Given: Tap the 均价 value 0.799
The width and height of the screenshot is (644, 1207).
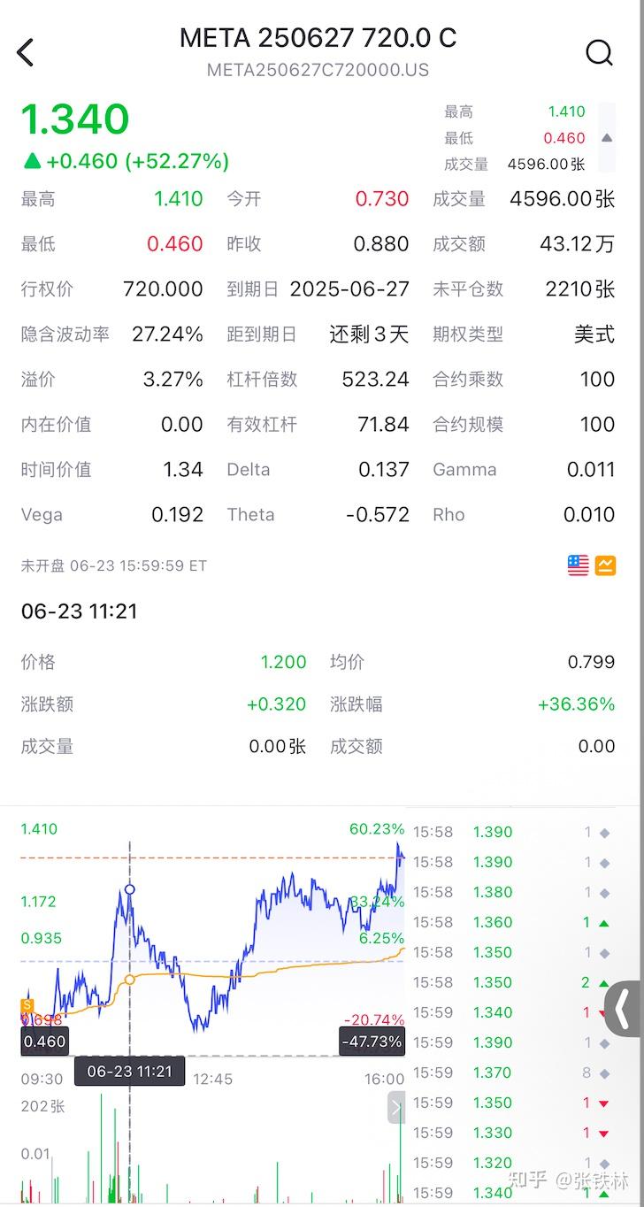Looking at the screenshot, I should [x=591, y=662].
